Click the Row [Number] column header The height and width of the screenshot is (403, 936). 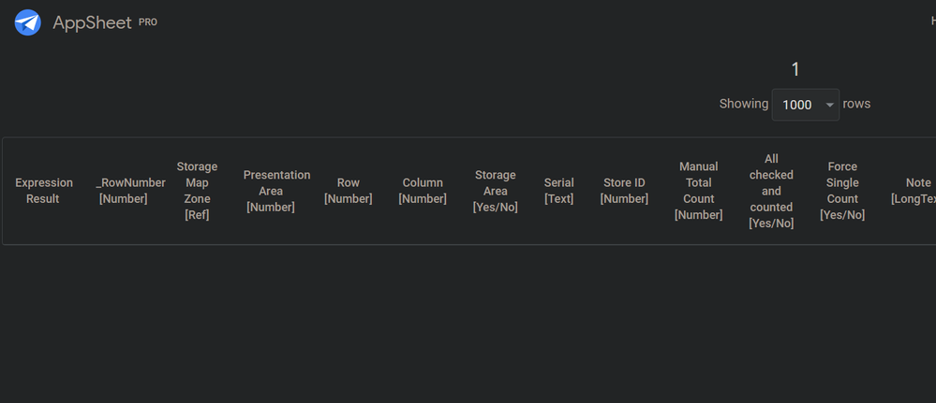[348, 191]
